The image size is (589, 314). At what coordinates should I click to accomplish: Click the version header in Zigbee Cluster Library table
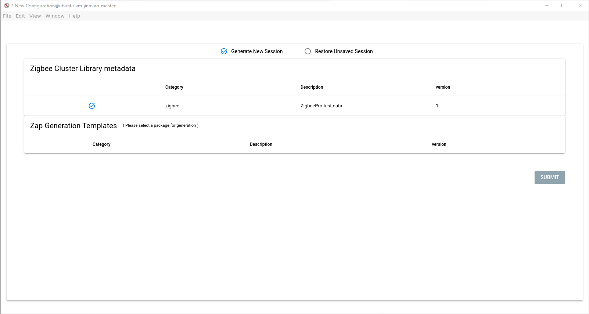point(443,87)
